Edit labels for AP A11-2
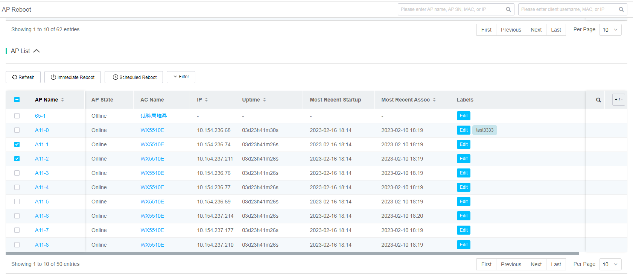The image size is (633, 279). click(x=464, y=159)
